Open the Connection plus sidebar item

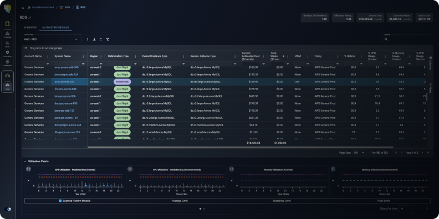[x=7, y=62]
